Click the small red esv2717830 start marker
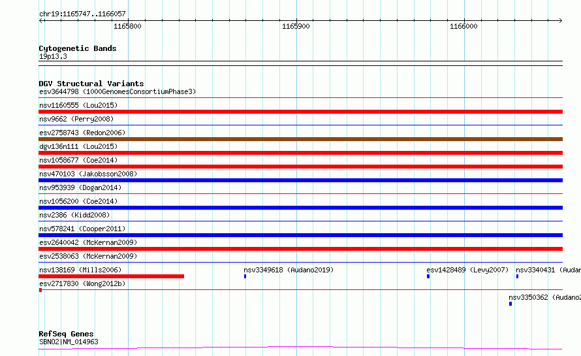 (x=40, y=290)
